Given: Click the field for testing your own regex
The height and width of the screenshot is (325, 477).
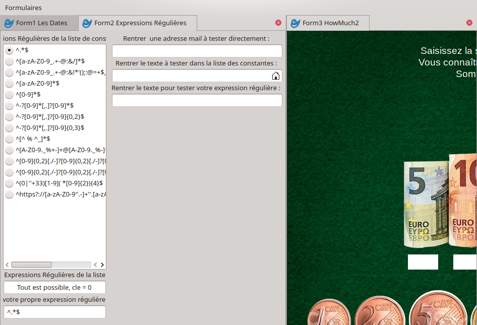Looking at the screenshot, I should click(197, 100).
